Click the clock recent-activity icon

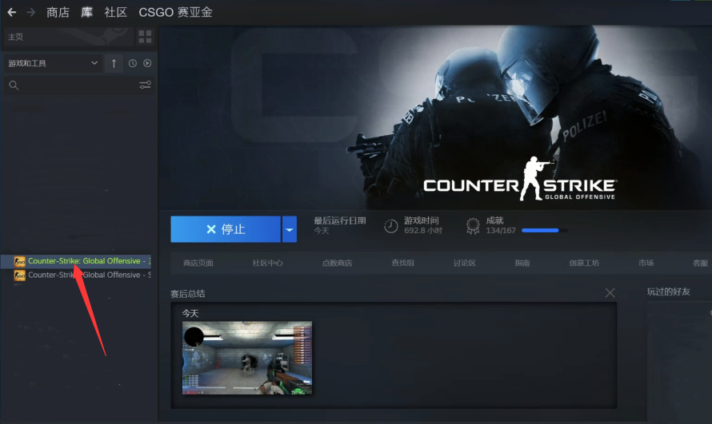click(x=133, y=63)
